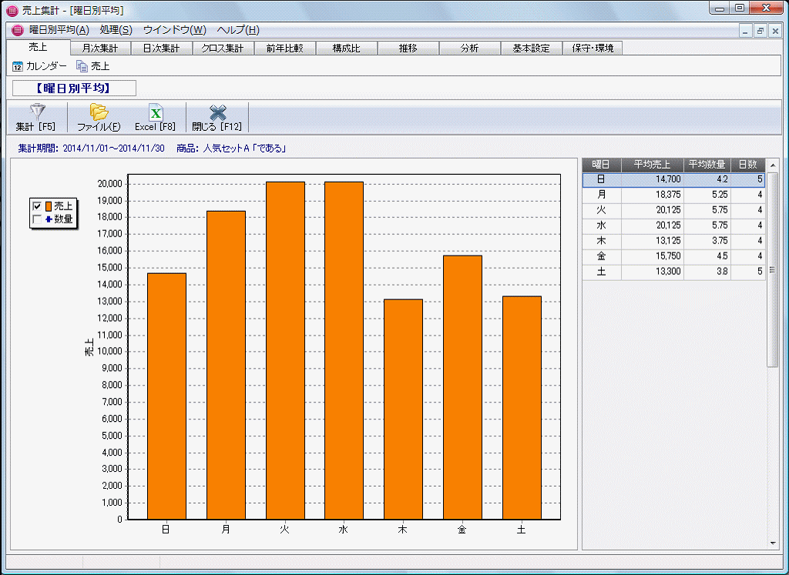
Task: Open the ヘルプ(H) menu
Action: click(x=238, y=30)
